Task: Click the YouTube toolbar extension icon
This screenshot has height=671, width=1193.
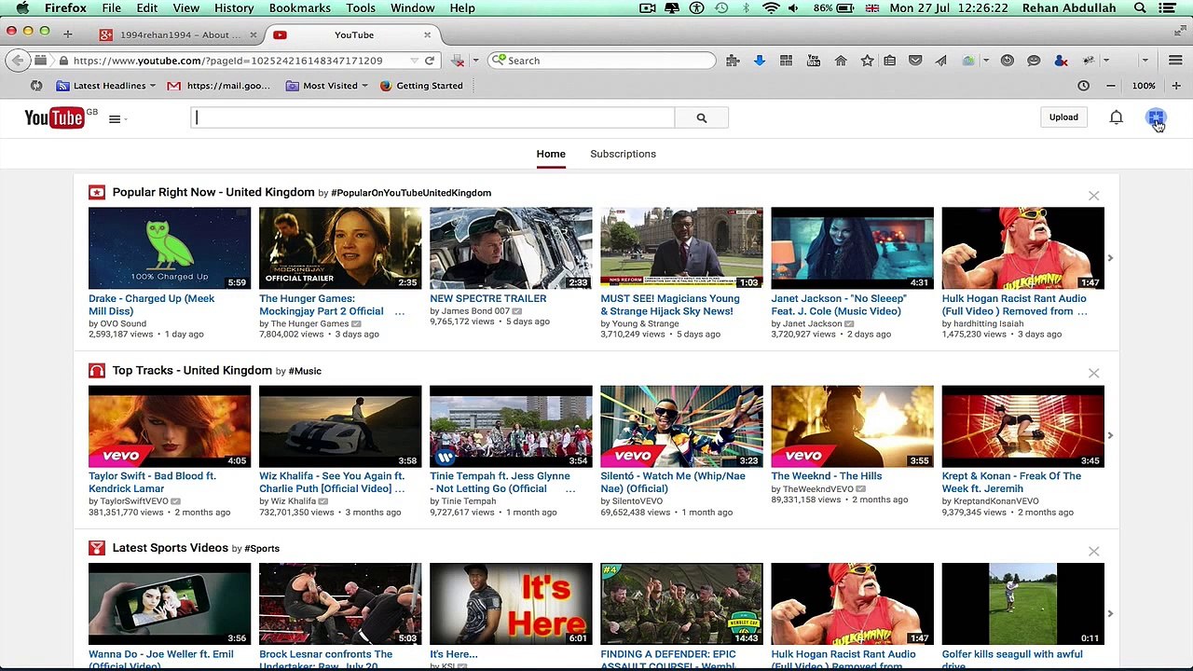Action: [x=814, y=61]
